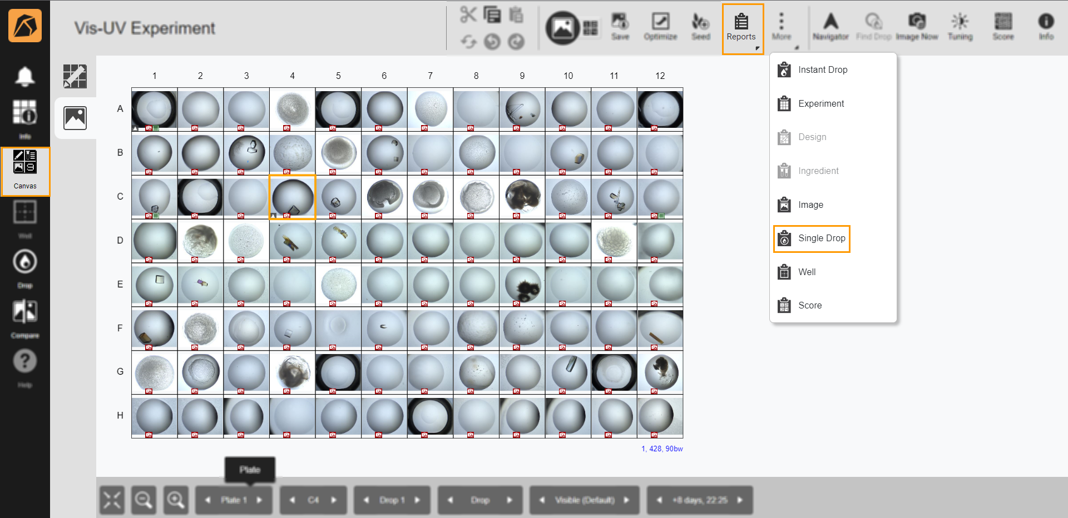Select the Seed tool in the toolbar
This screenshot has height=518, width=1068.
[x=700, y=26]
